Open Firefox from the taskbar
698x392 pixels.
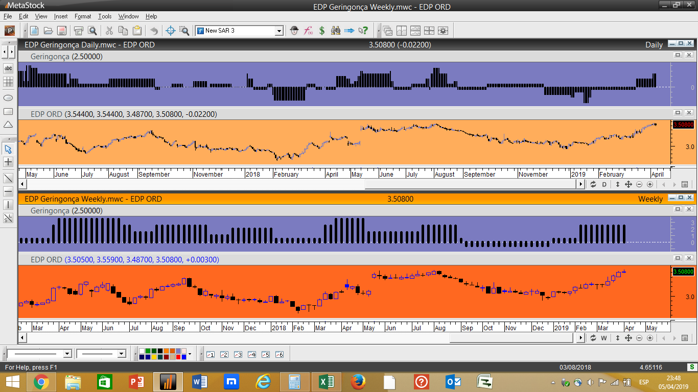(358, 381)
